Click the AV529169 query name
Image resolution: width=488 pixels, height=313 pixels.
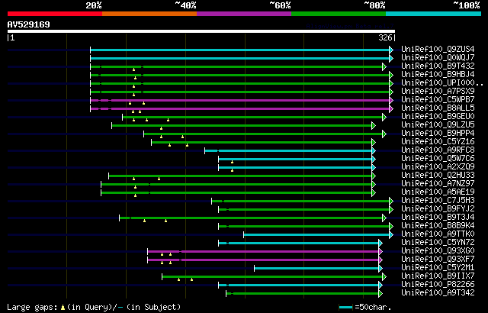[29, 24]
